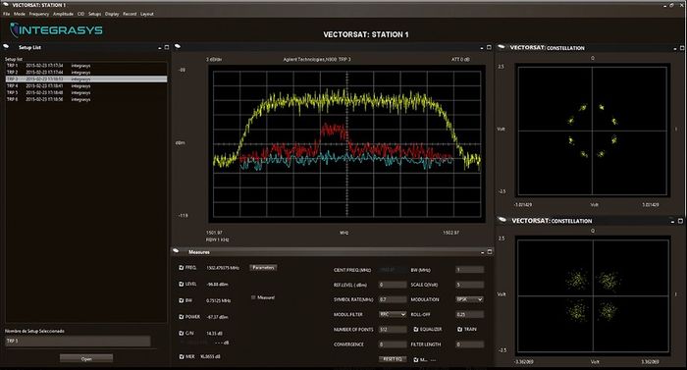
Task: Click the REF.LEVEL (dBm) input field
Action: [x=393, y=285]
